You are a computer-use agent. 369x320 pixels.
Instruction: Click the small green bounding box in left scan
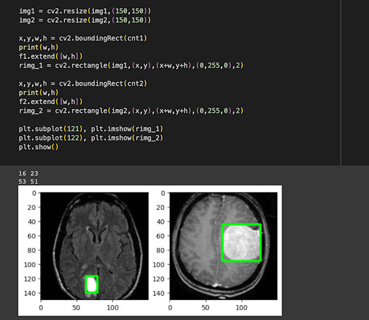click(92, 284)
